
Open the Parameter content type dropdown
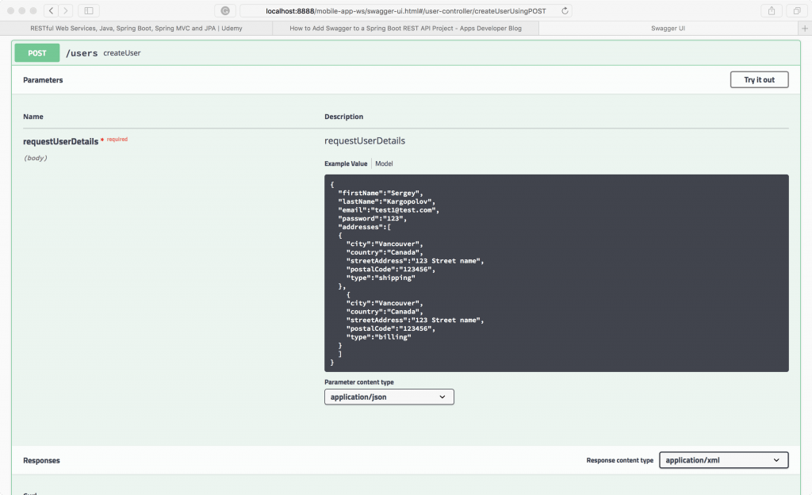click(x=389, y=397)
